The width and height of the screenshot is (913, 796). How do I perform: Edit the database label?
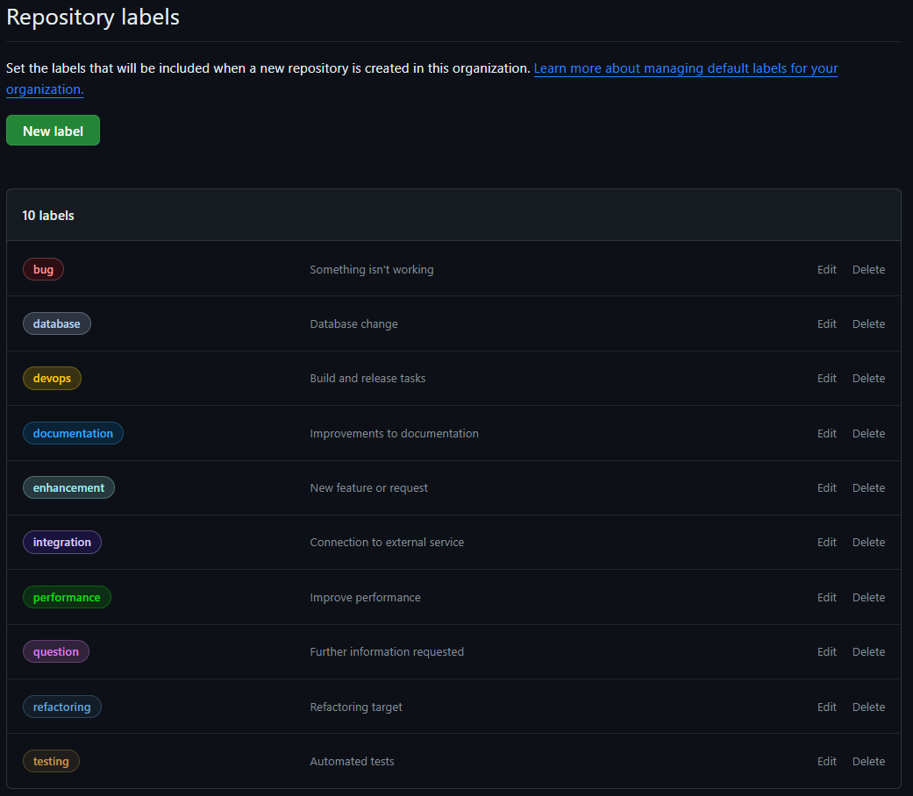(x=826, y=323)
